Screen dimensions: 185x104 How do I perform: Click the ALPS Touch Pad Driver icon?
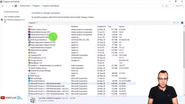click(29, 40)
